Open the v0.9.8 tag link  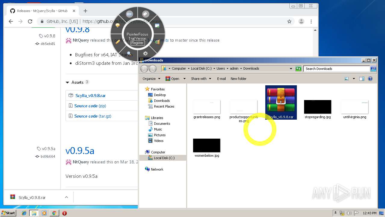click(50, 36)
